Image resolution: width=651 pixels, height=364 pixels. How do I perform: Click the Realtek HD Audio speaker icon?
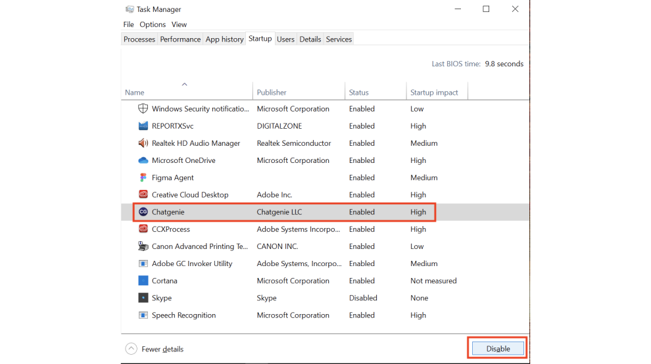[x=143, y=143]
